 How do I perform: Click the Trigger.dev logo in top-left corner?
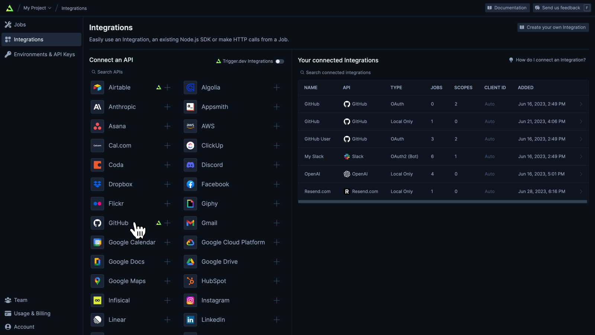click(x=10, y=8)
